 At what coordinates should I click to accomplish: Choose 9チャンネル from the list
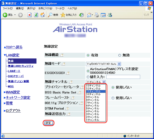[96, 97]
